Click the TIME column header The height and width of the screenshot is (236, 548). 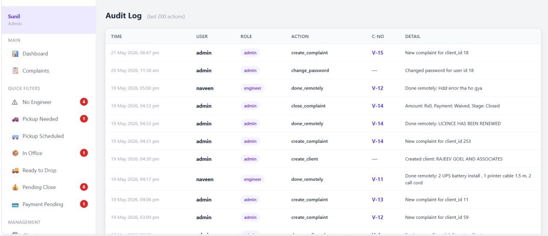(116, 37)
